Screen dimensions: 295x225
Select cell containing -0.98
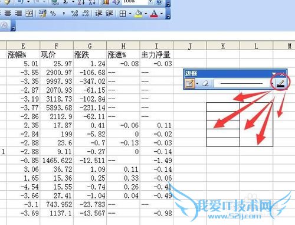click(x=156, y=213)
